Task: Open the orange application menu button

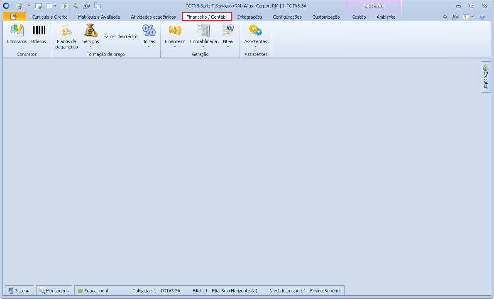Action: (15, 17)
